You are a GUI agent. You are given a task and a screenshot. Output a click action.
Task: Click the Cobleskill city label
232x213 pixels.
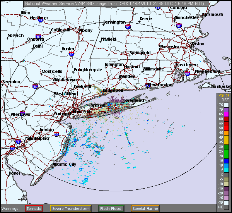pyautogui.click(x=60, y=30)
